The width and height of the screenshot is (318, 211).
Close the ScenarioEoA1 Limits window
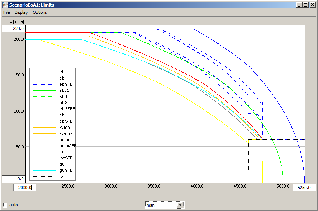pos(312,5)
